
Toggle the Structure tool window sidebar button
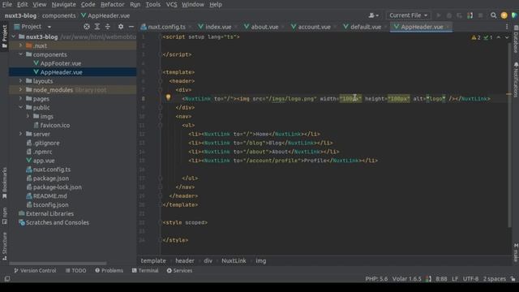click(4, 246)
